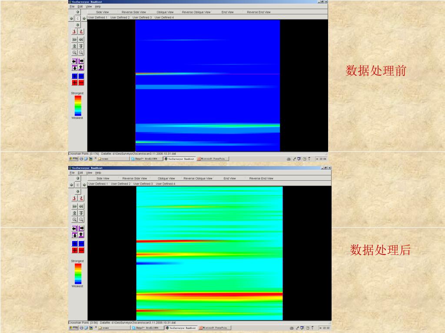The height and width of the screenshot is (333, 445).
Task: Choose User Defined 1 in upper window
Action: (98, 17)
